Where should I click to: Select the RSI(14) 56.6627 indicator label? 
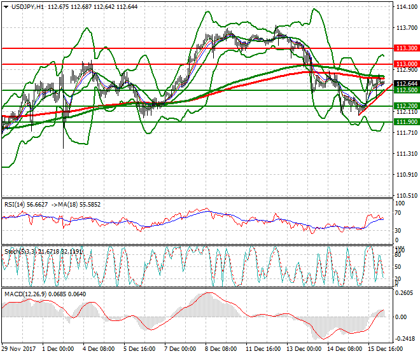26,205
